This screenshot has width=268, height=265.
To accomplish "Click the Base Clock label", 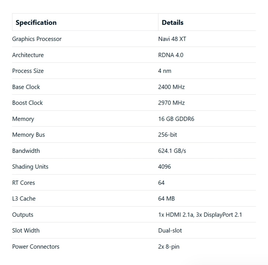I will pyautogui.click(x=26, y=87).
